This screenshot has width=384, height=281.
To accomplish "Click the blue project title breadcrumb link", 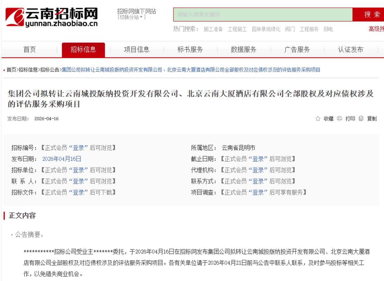I will pos(191,70).
